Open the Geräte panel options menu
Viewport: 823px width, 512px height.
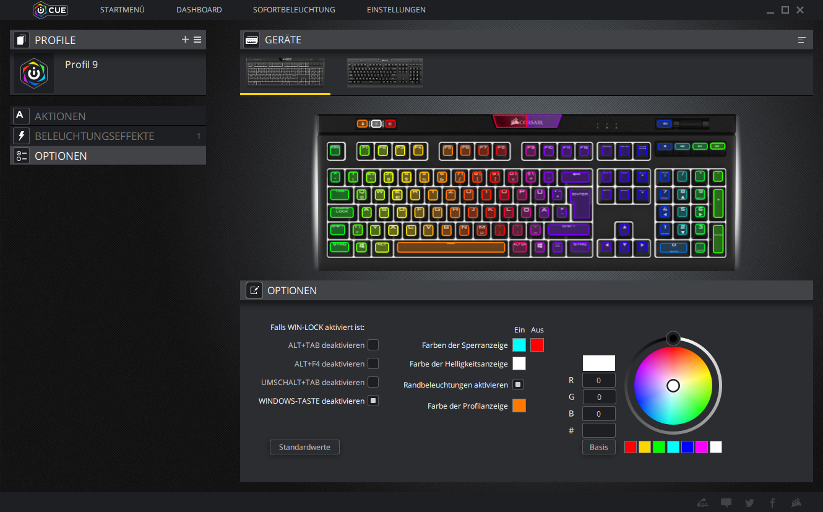[x=802, y=39]
